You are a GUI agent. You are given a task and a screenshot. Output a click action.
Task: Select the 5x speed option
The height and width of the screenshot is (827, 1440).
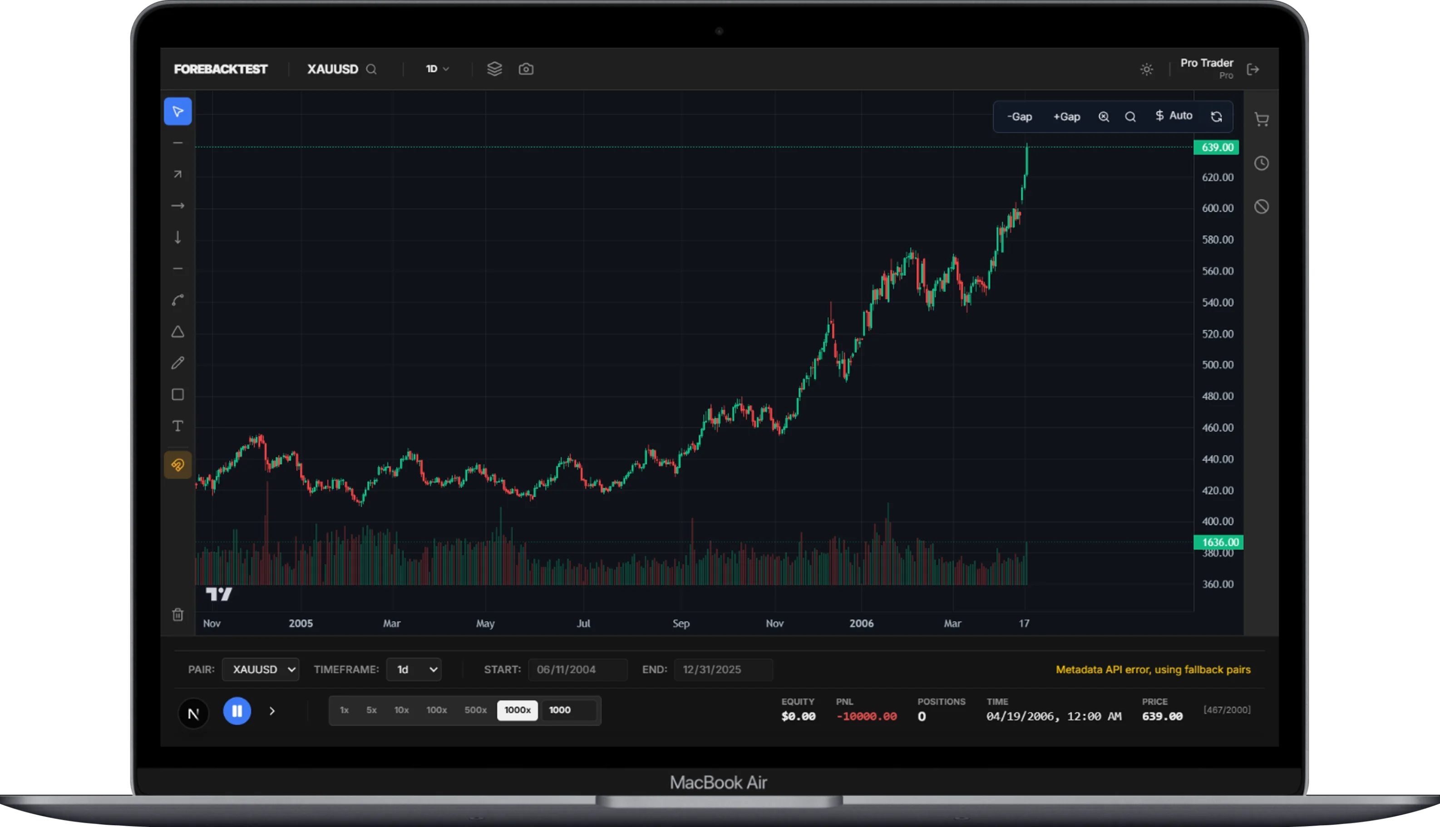pyautogui.click(x=372, y=710)
